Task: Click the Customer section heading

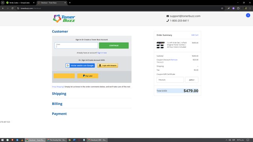Action: pyautogui.click(x=60, y=32)
